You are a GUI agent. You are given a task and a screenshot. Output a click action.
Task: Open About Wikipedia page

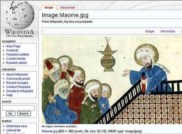tap(17, 74)
